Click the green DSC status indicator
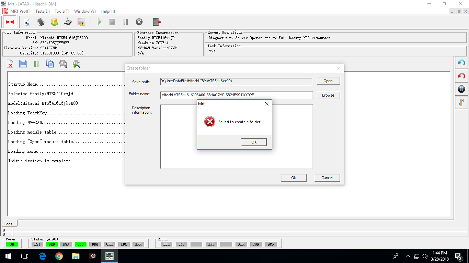The height and width of the screenshot is (263, 469). (80, 244)
